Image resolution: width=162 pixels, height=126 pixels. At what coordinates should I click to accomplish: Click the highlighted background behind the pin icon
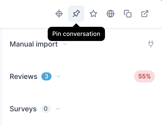[76, 14]
